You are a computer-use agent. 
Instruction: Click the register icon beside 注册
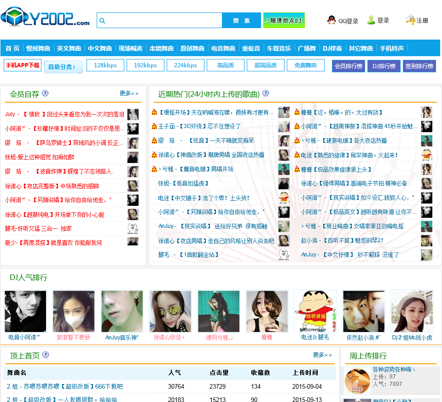[x=410, y=20]
